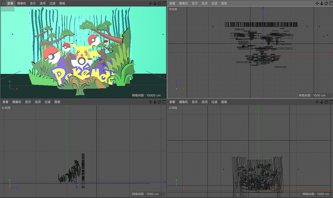
Task: Open 查看 menu in the top view
Action: point(172,3)
